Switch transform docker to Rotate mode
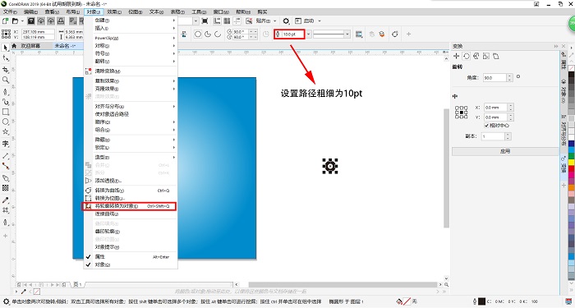Viewport: 575px width, 308px height. tap(466, 56)
